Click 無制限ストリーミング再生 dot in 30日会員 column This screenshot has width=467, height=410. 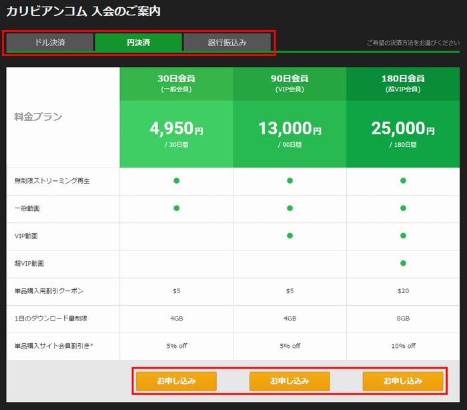[x=176, y=181]
